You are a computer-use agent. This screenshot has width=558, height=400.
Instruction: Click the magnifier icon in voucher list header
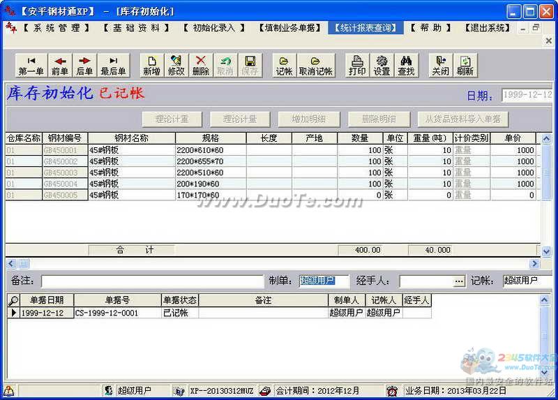click(x=13, y=301)
